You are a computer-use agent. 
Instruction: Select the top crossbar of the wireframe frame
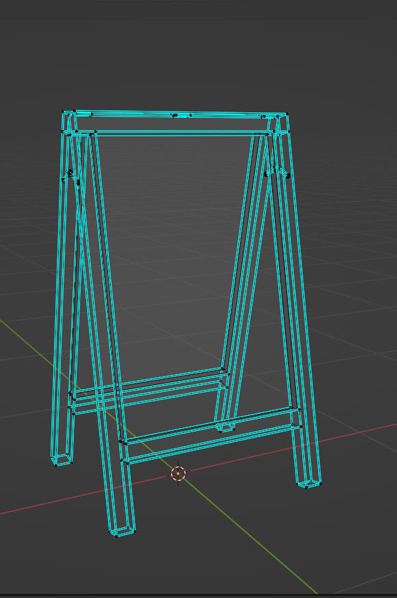pyautogui.click(x=175, y=123)
